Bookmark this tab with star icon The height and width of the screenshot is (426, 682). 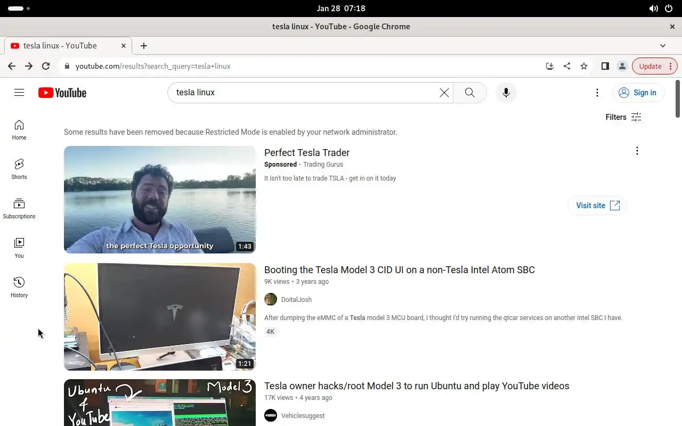(x=584, y=66)
